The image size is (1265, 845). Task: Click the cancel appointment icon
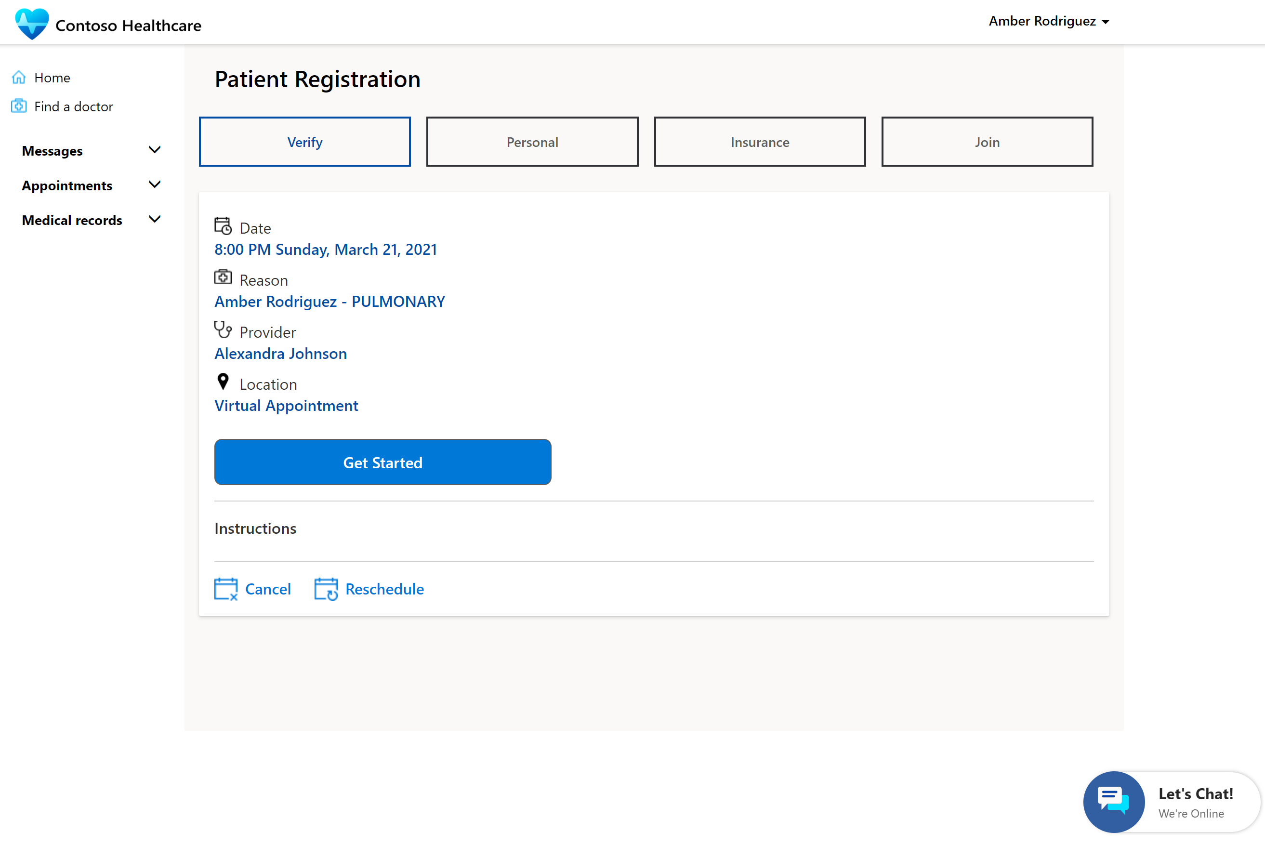click(225, 589)
